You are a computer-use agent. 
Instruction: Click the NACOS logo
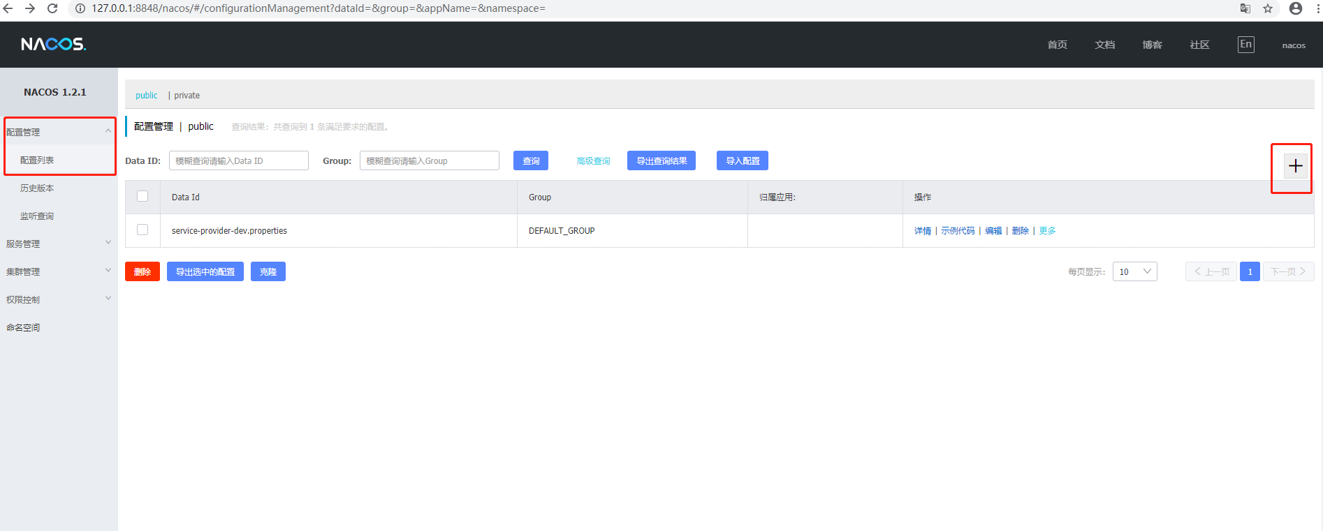[x=53, y=44]
